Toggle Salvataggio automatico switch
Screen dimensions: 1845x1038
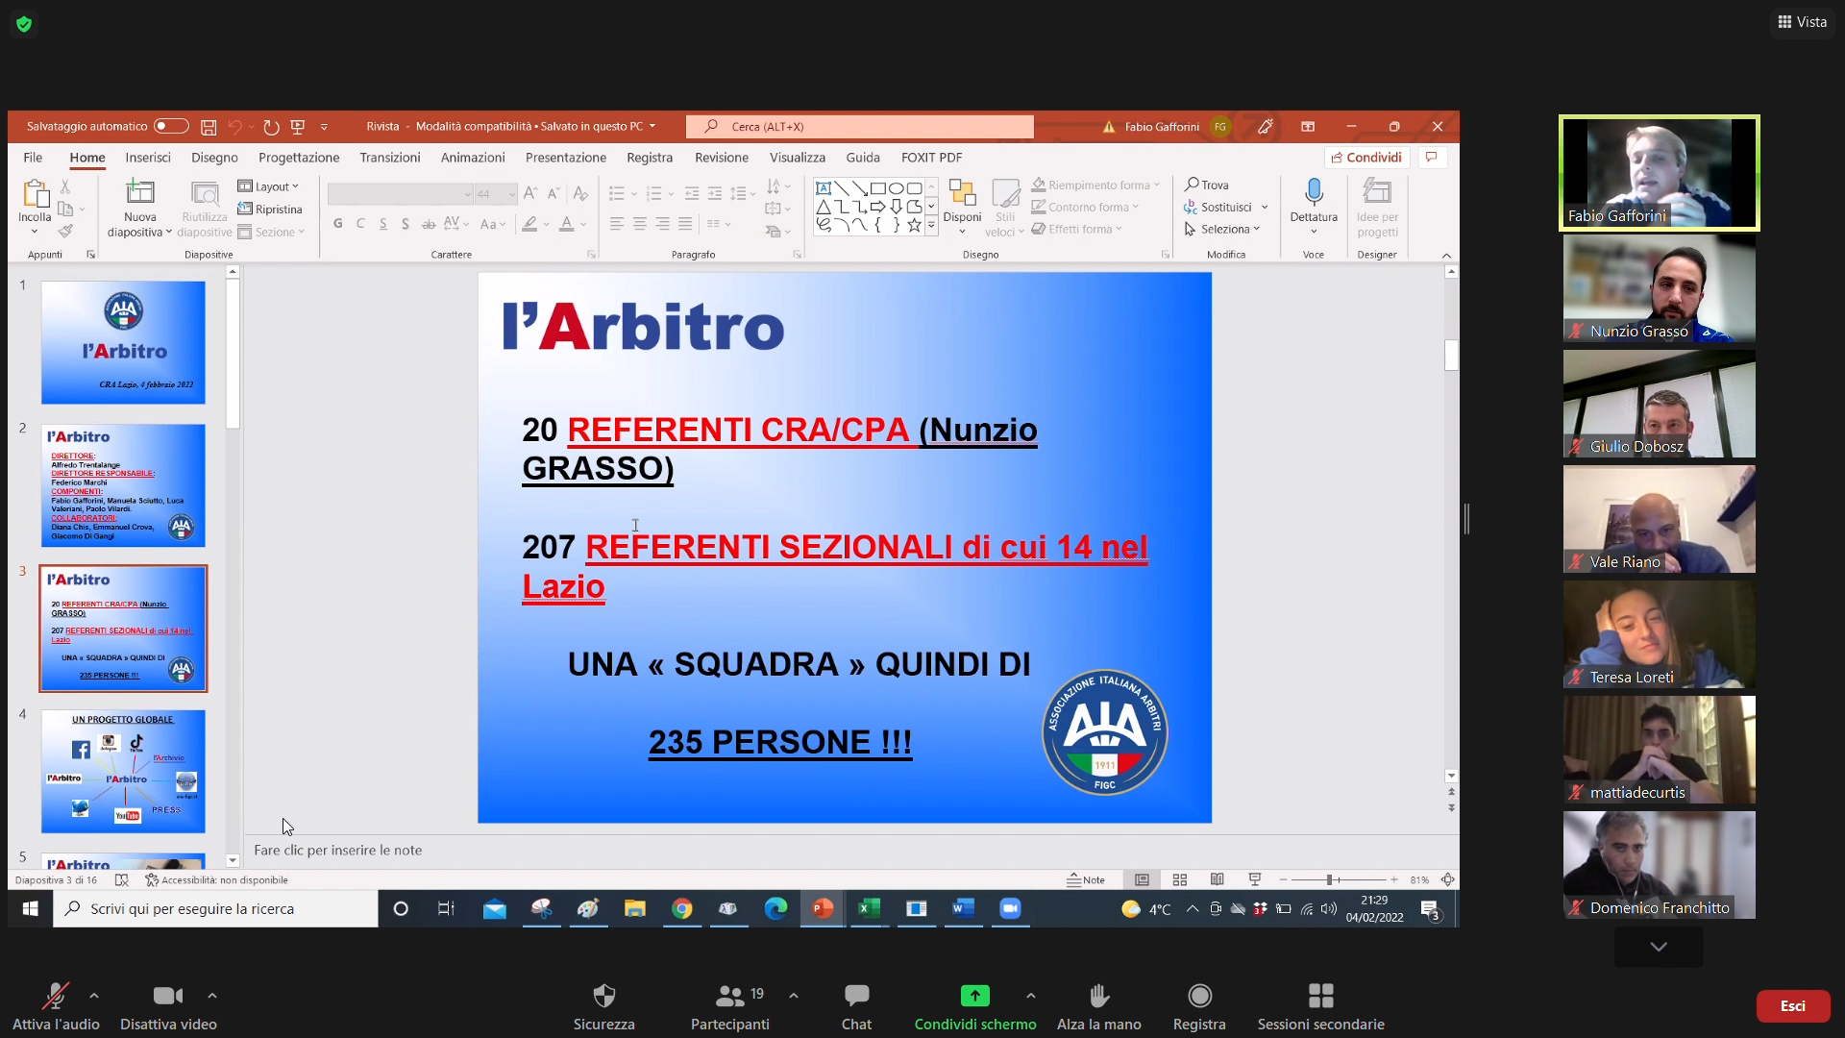click(x=171, y=126)
